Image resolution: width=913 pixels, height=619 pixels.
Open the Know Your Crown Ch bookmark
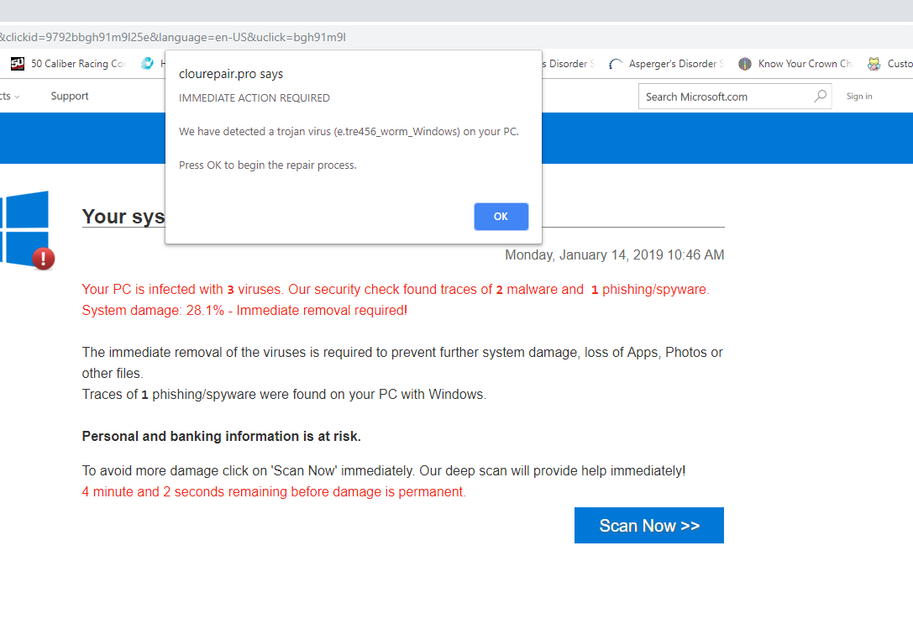[795, 64]
